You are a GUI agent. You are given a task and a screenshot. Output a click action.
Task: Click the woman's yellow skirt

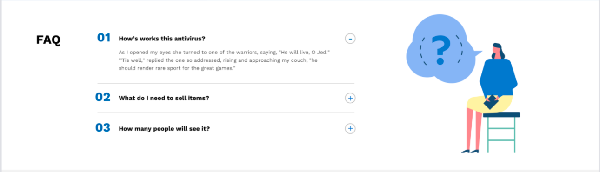pos(488,103)
